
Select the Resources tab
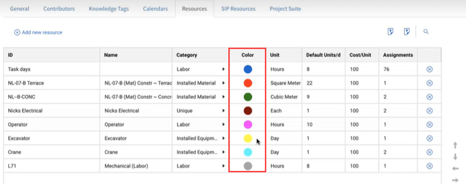[x=195, y=9]
